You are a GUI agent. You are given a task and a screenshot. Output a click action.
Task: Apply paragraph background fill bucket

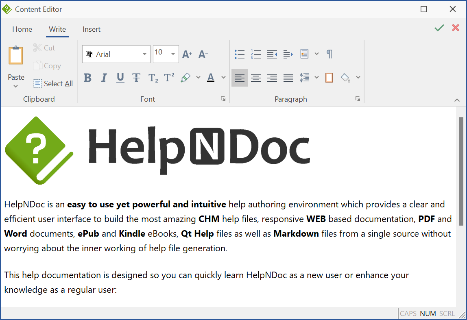pyautogui.click(x=345, y=78)
